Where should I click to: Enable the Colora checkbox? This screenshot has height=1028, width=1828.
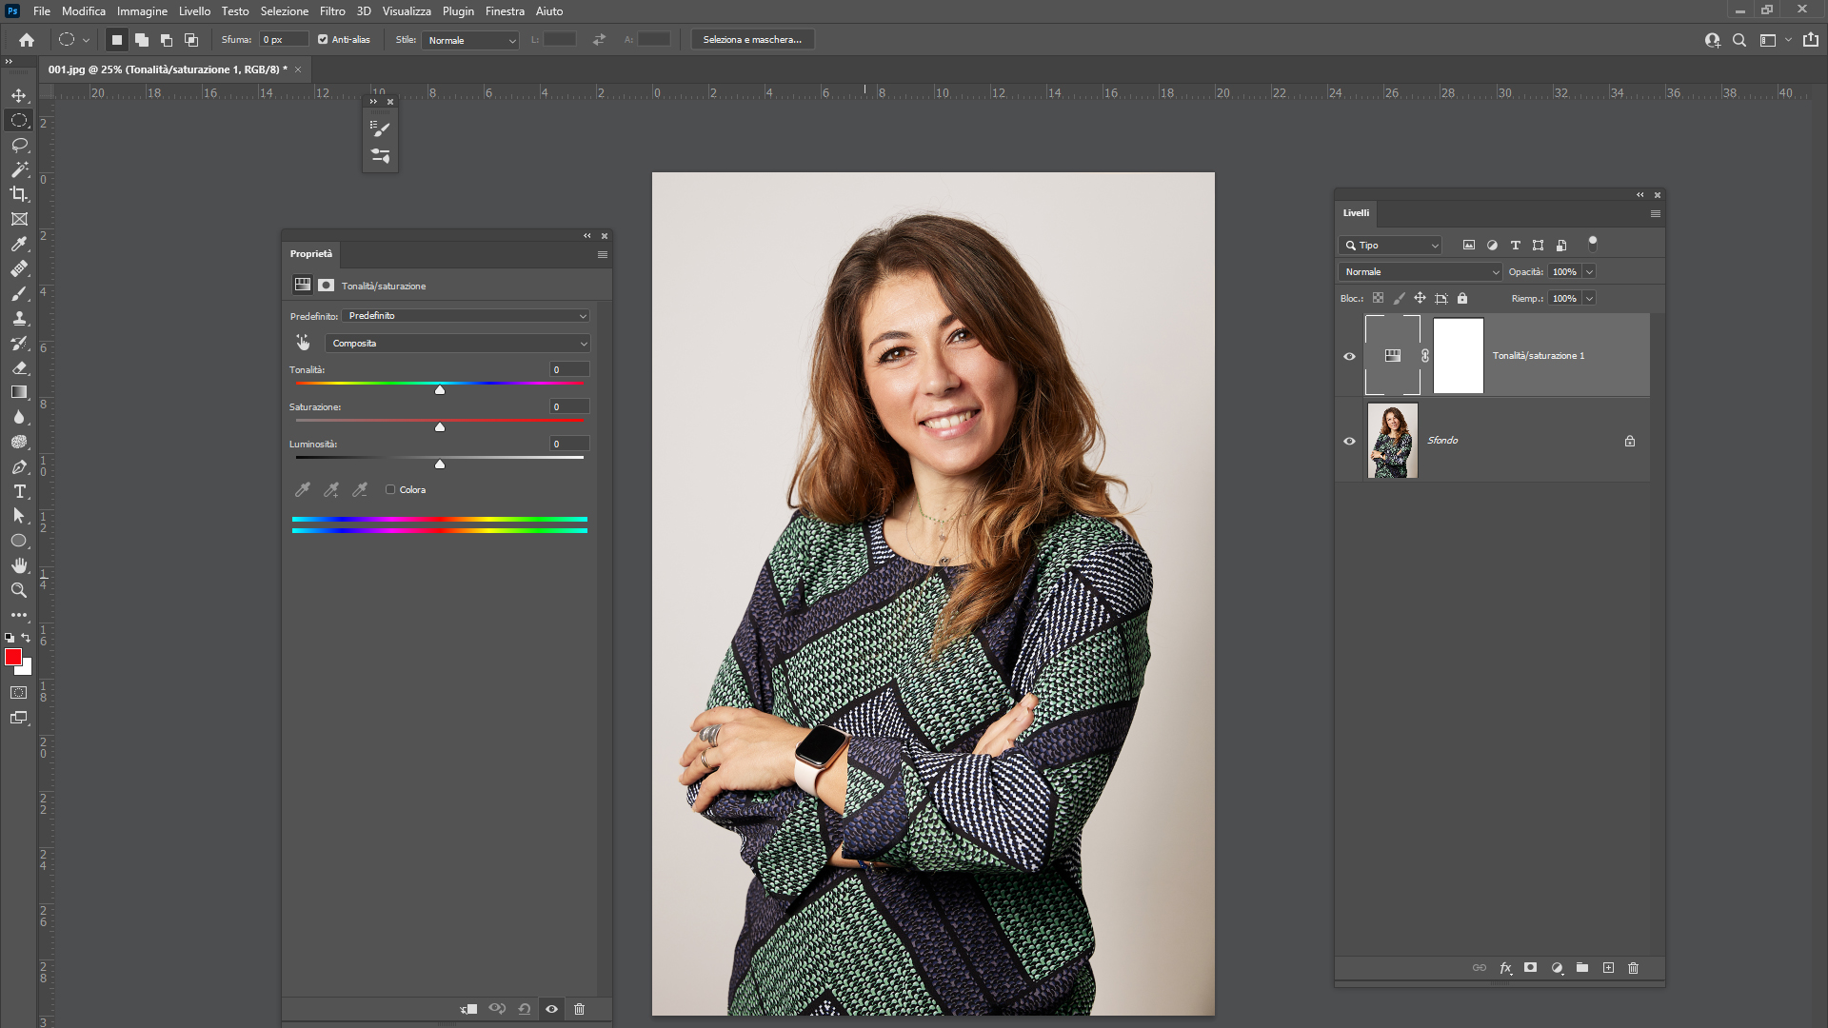390,490
